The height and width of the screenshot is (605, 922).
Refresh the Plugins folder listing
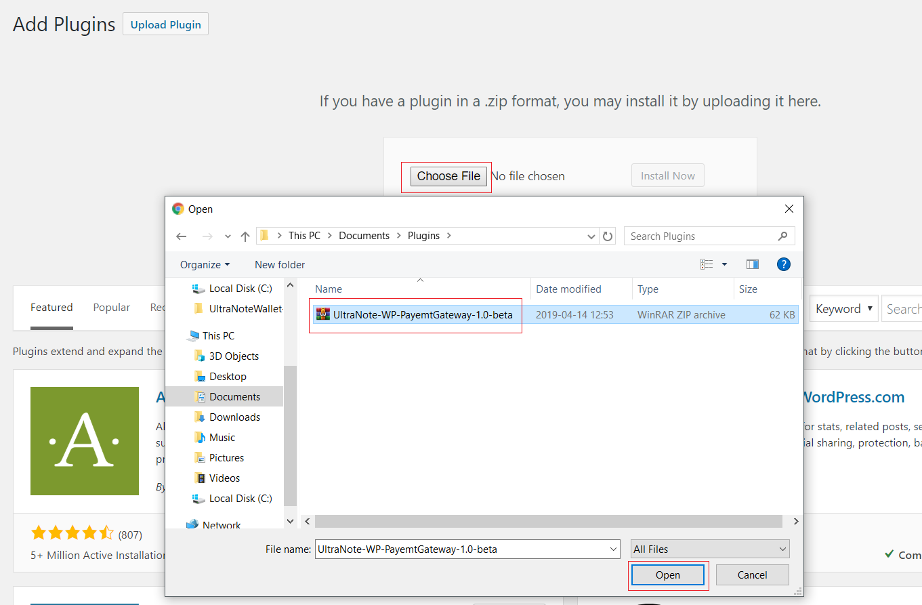(x=608, y=236)
